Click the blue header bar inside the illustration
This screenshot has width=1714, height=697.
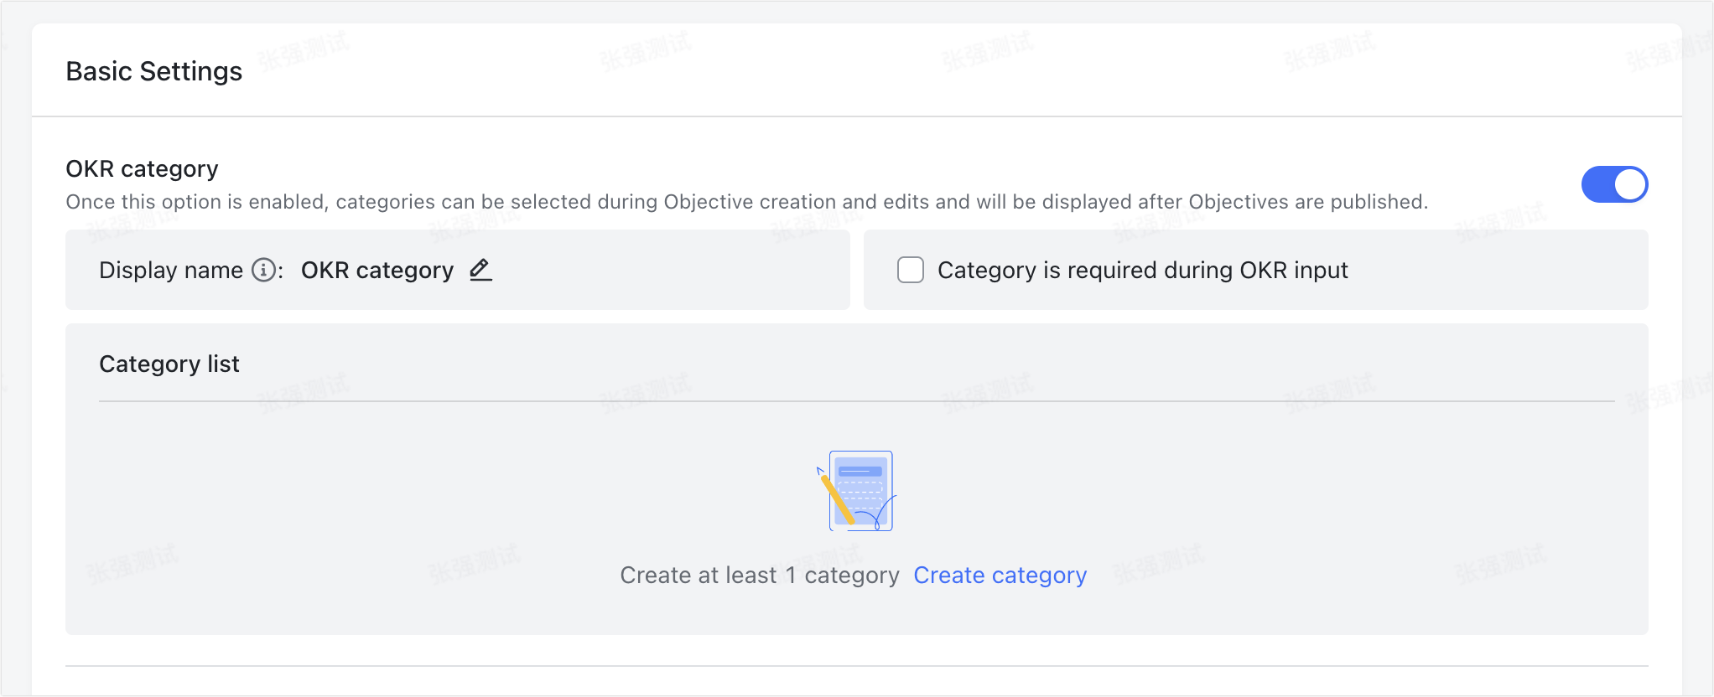tap(860, 472)
